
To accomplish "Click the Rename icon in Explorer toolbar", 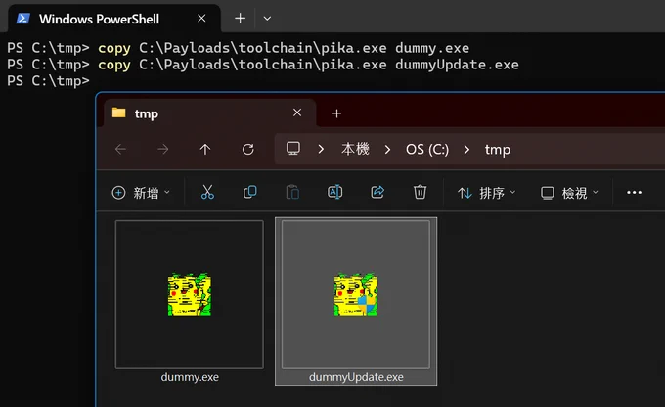I will [x=335, y=193].
